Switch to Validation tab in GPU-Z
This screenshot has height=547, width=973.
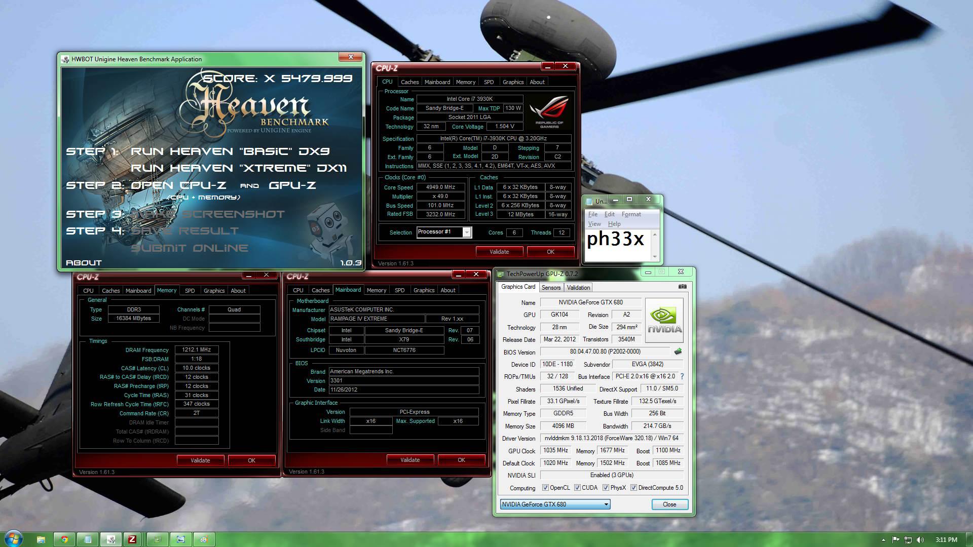point(578,288)
